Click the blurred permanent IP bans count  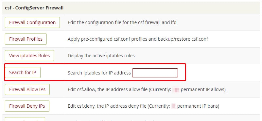[x=174, y=106]
